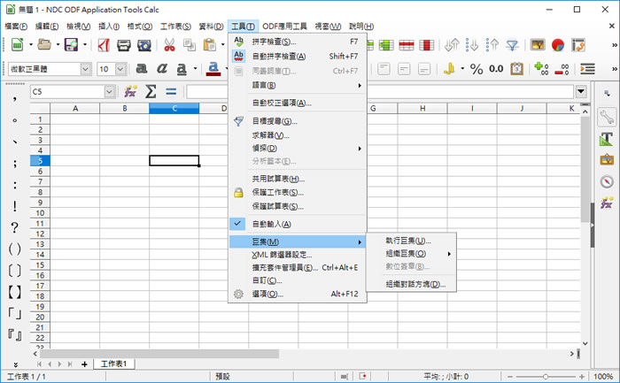Viewport: 620px width, 383px height.
Task: Open the 插入(I) menu
Action: (x=109, y=26)
